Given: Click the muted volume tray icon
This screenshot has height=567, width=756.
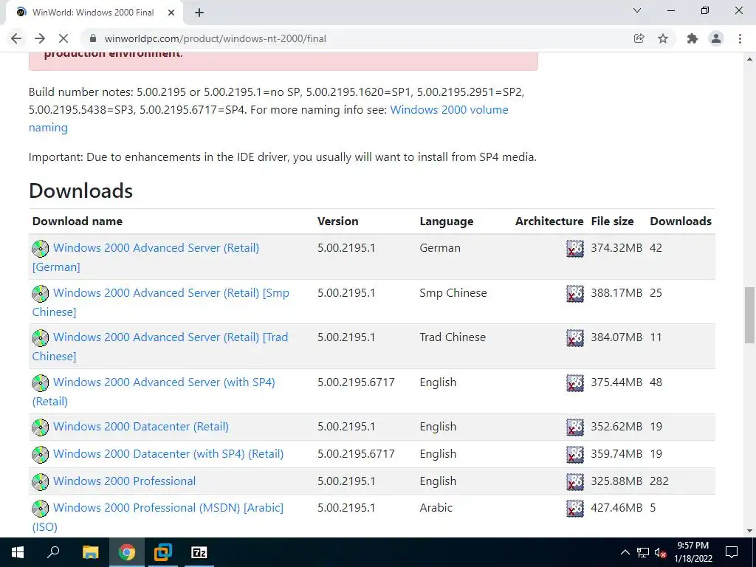Looking at the screenshot, I should pyautogui.click(x=661, y=552).
